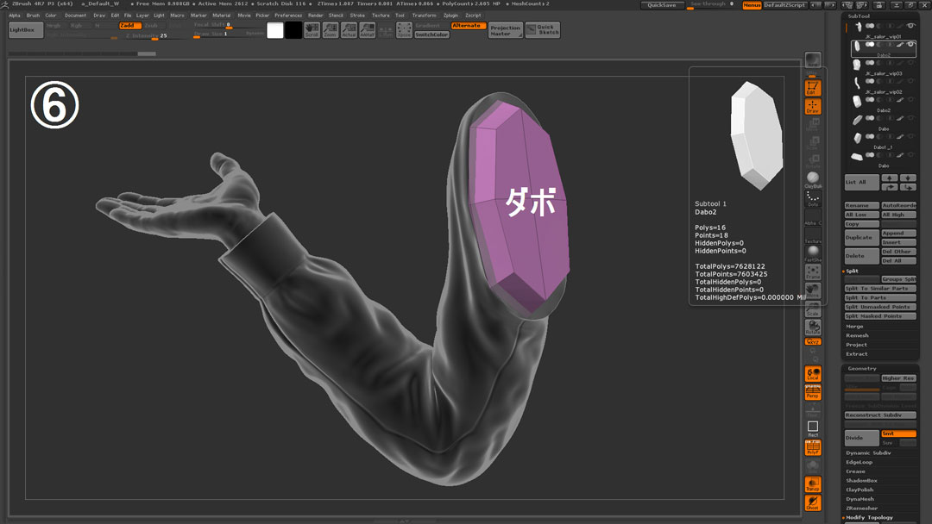932x524 pixels.
Task: Collapse the Geometry section header
Action: tap(862, 369)
